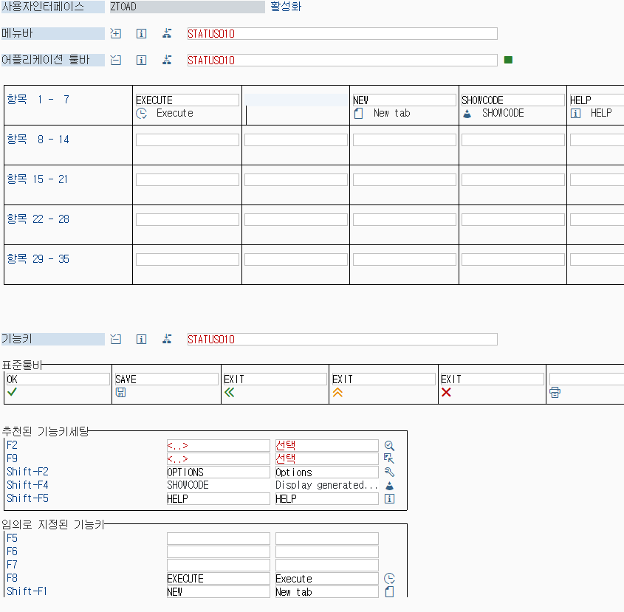Click the F7 function code field
Image resolution: width=624 pixels, height=612 pixels.
tap(219, 565)
